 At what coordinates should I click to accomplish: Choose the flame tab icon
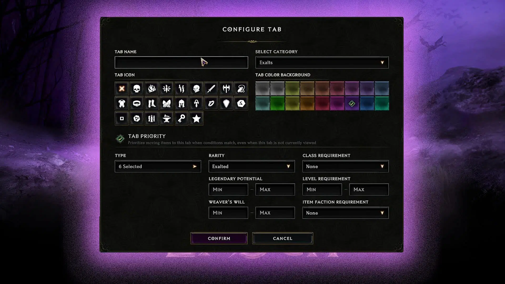pyautogui.click(x=151, y=89)
